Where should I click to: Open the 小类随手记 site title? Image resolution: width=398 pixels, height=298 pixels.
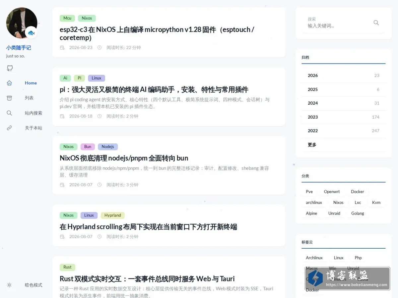[19, 48]
